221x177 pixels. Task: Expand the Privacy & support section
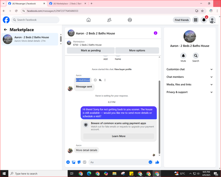(190, 92)
